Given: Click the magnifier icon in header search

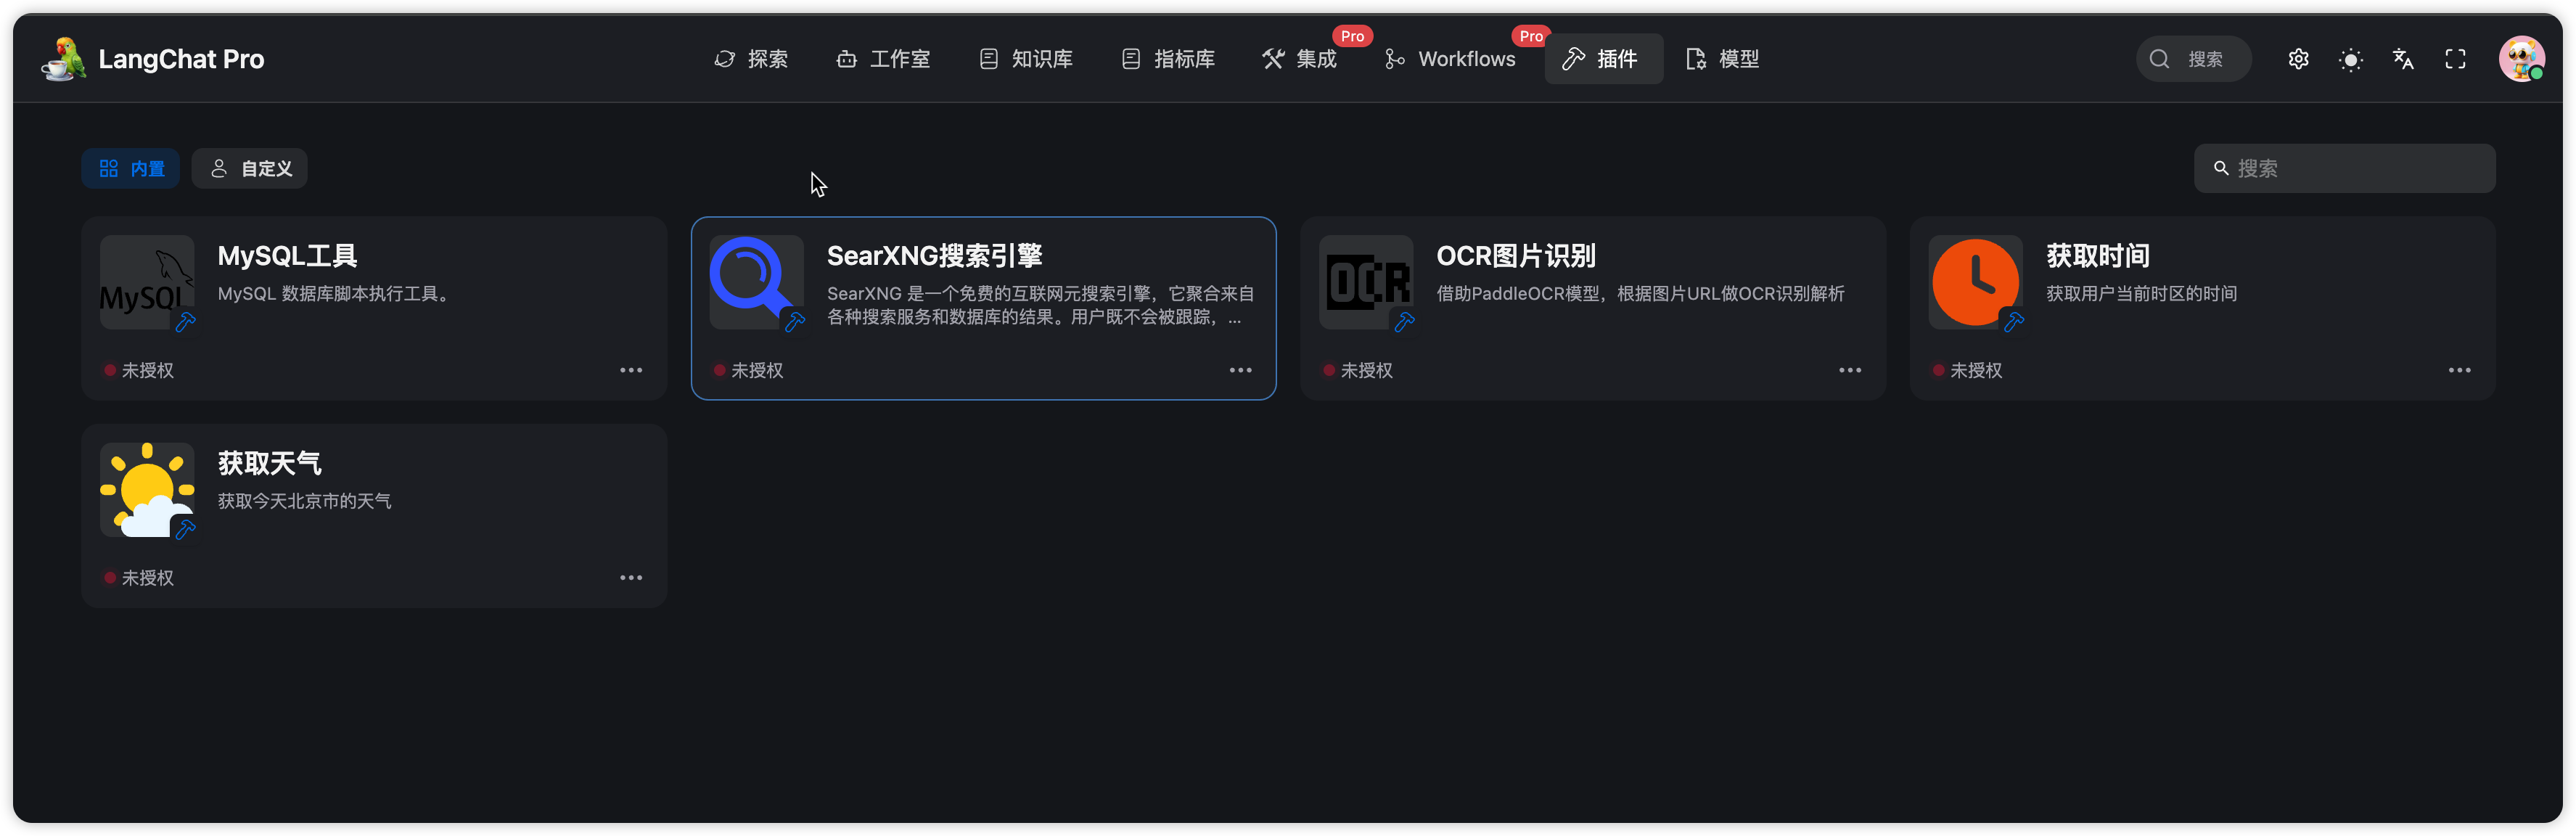Looking at the screenshot, I should [2159, 59].
